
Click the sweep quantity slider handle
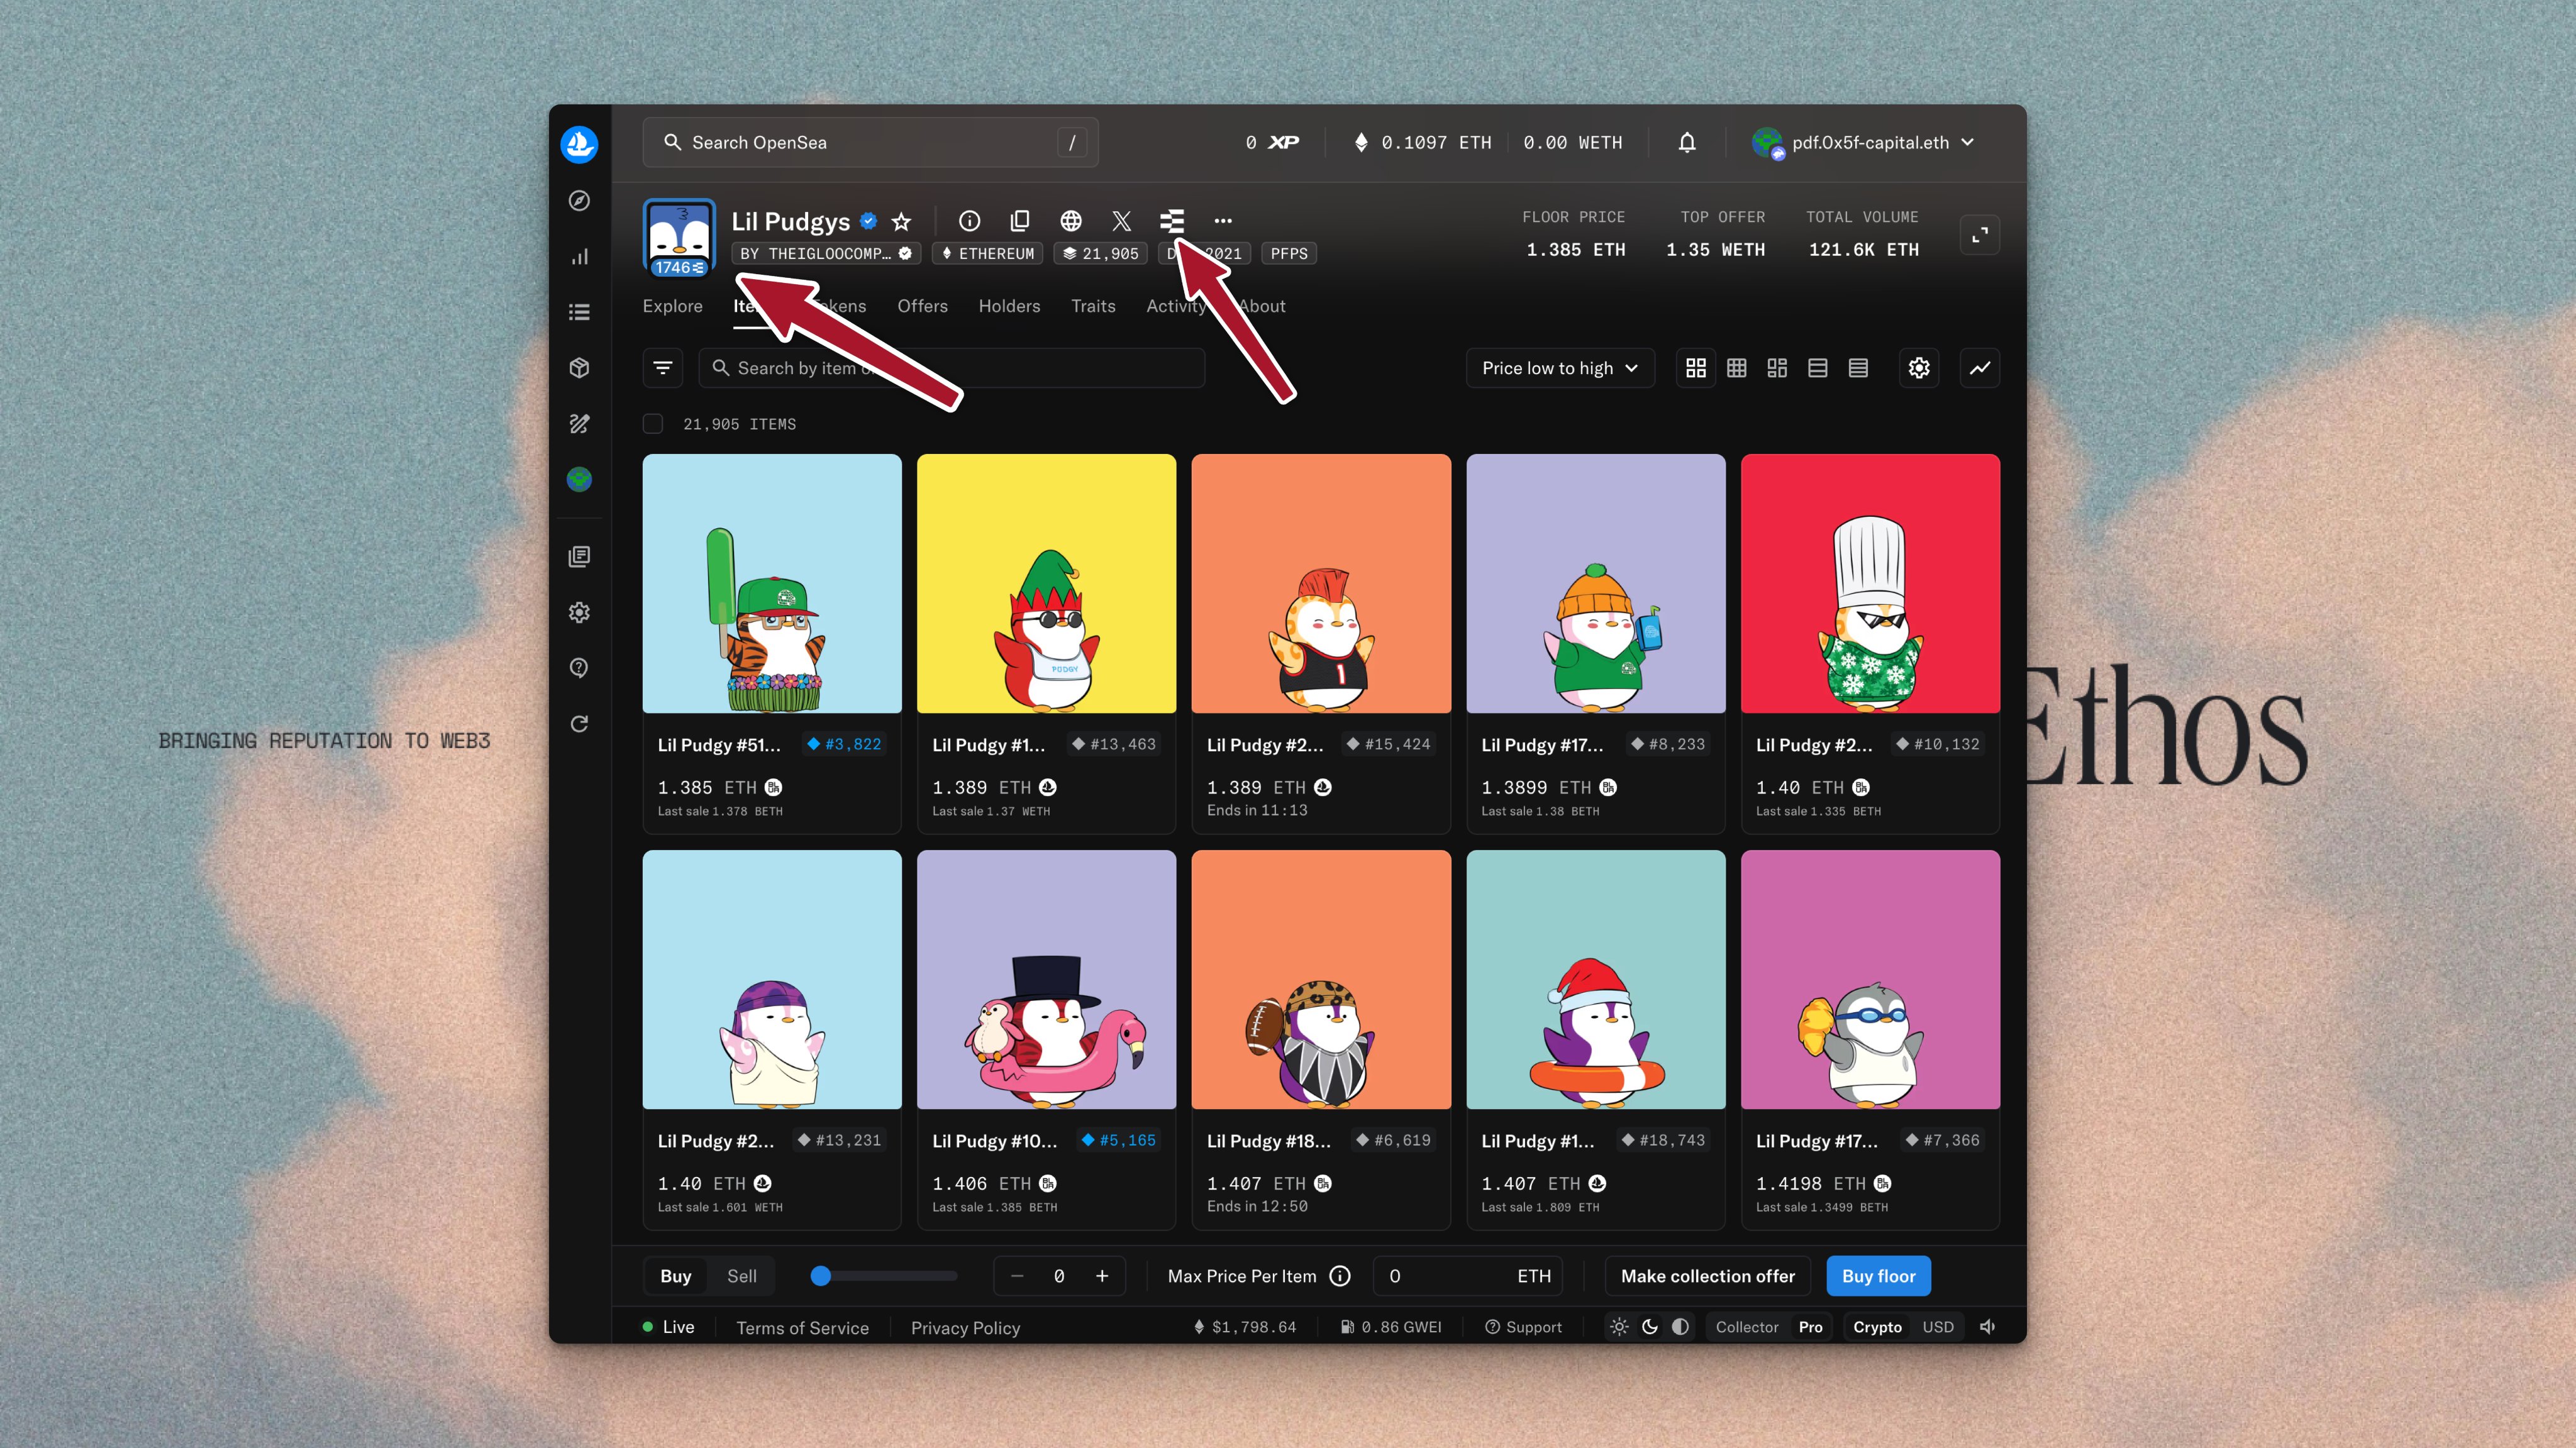coord(821,1276)
